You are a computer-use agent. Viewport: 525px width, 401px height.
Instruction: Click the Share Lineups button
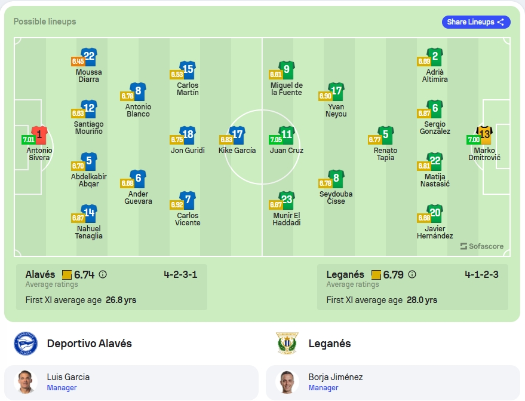(476, 22)
